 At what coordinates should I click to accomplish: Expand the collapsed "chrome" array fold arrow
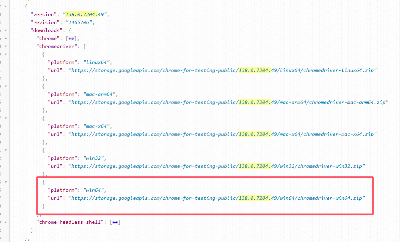coord(6,38)
